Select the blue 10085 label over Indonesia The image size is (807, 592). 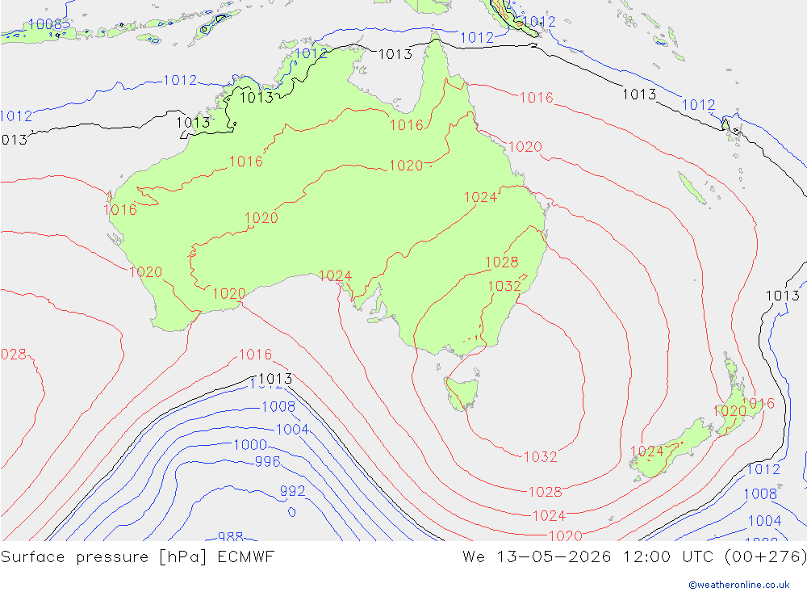[49, 24]
